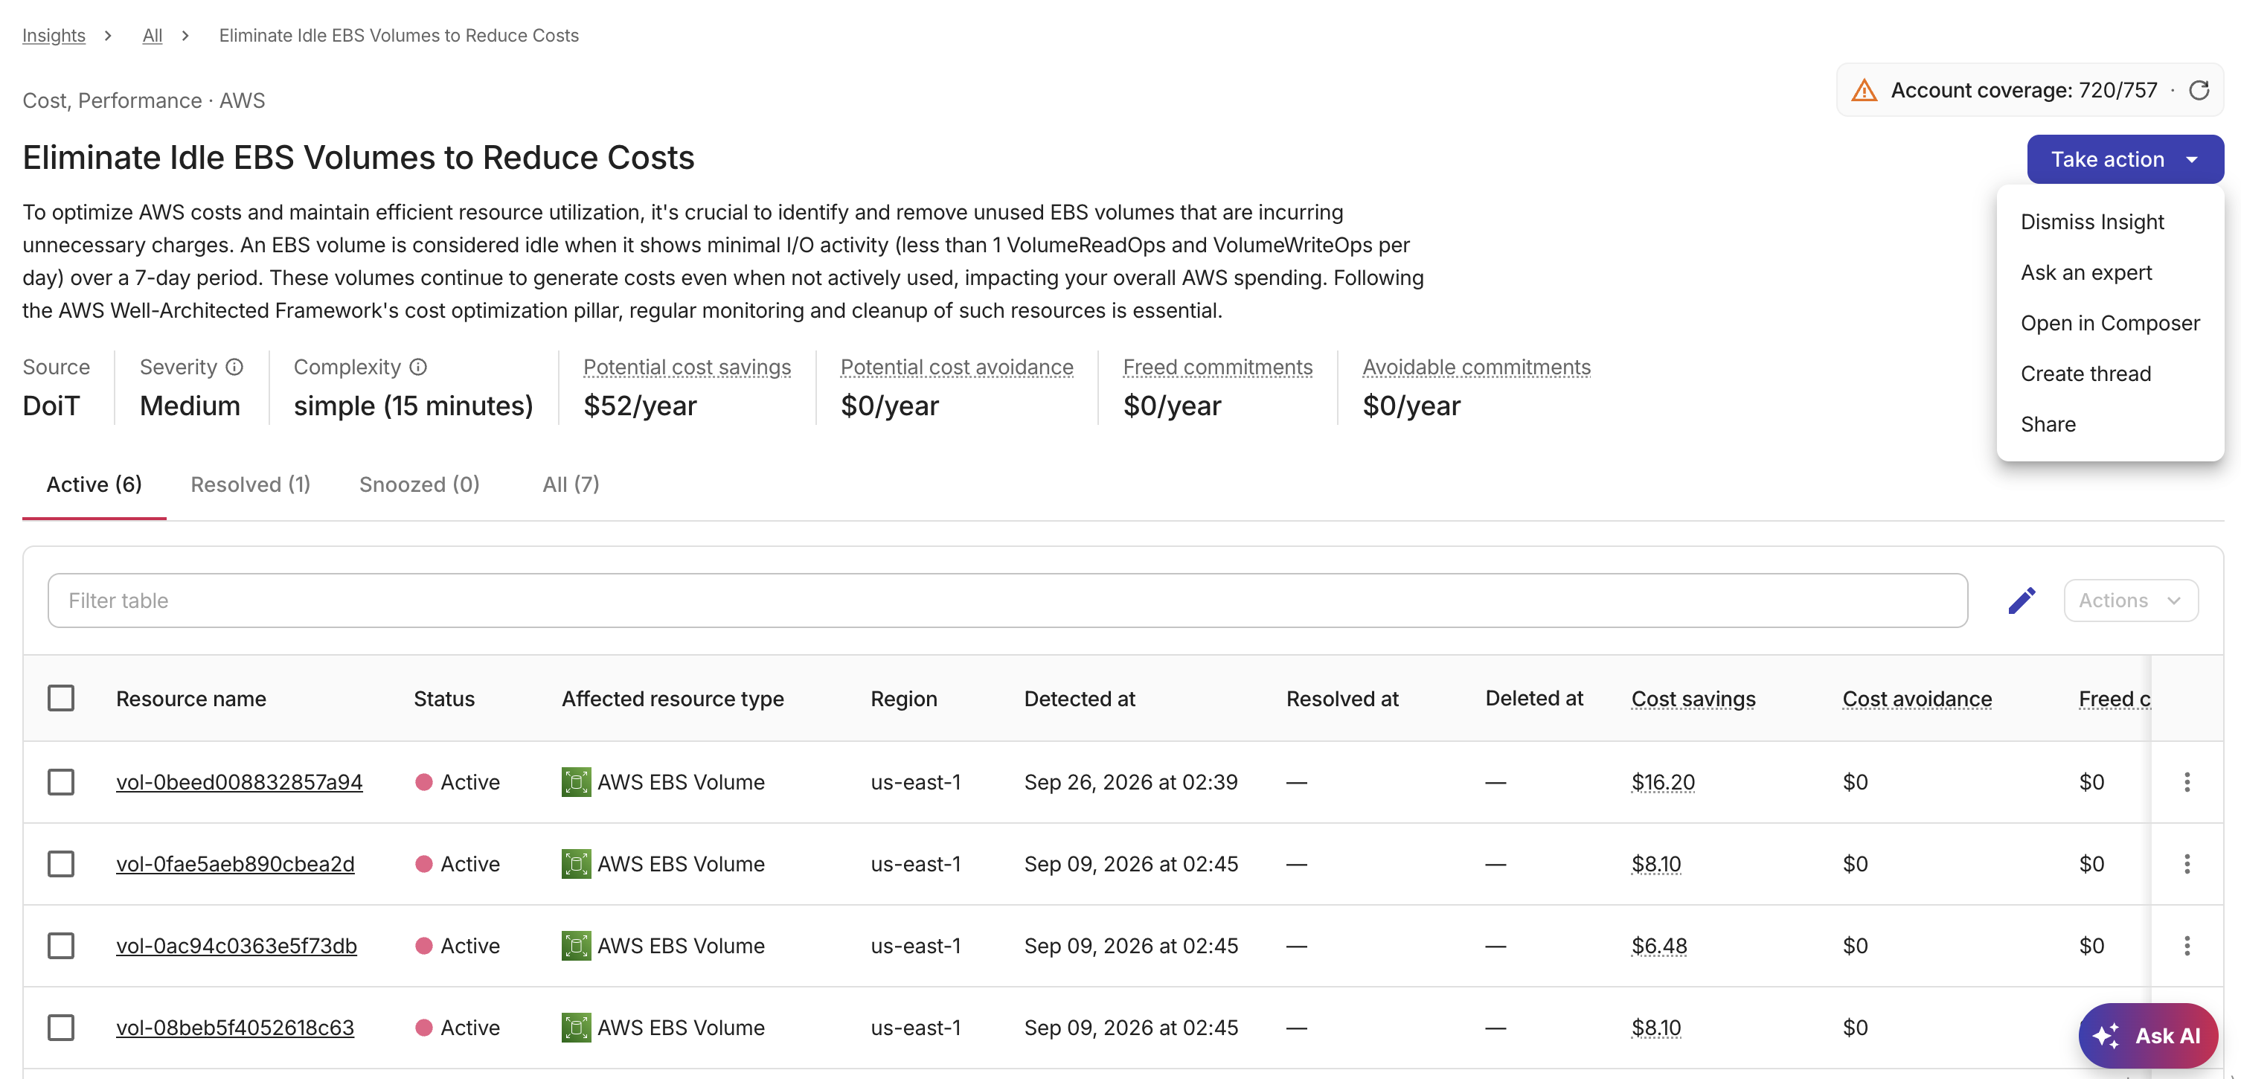Check the box for vol-0ac94c0363e5f73db

click(61, 946)
